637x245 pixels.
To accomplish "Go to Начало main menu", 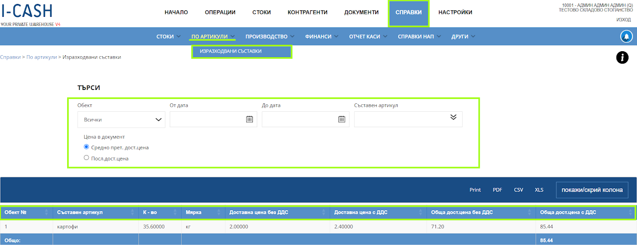I will 176,12.
